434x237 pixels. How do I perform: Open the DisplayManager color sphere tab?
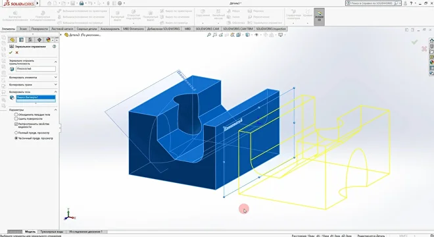[48, 40]
